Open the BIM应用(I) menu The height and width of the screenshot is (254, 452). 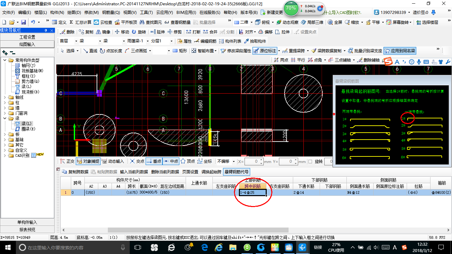point(186,13)
